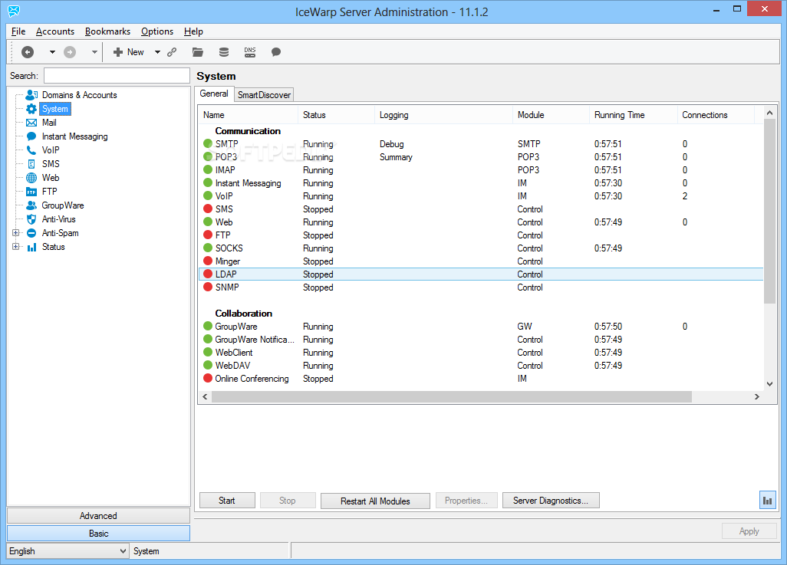The image size is (787, 565).
Task: Click the POP3 service green status icon
Action: coord(208,156)
